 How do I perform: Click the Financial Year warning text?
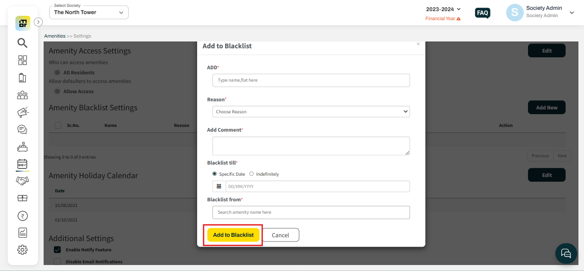tap(440, 19)
